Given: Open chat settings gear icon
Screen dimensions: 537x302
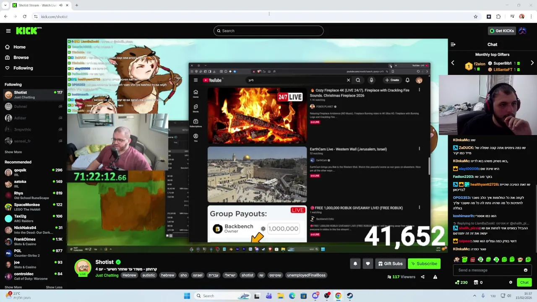Looking at the screenshot, I should point(511,282).
